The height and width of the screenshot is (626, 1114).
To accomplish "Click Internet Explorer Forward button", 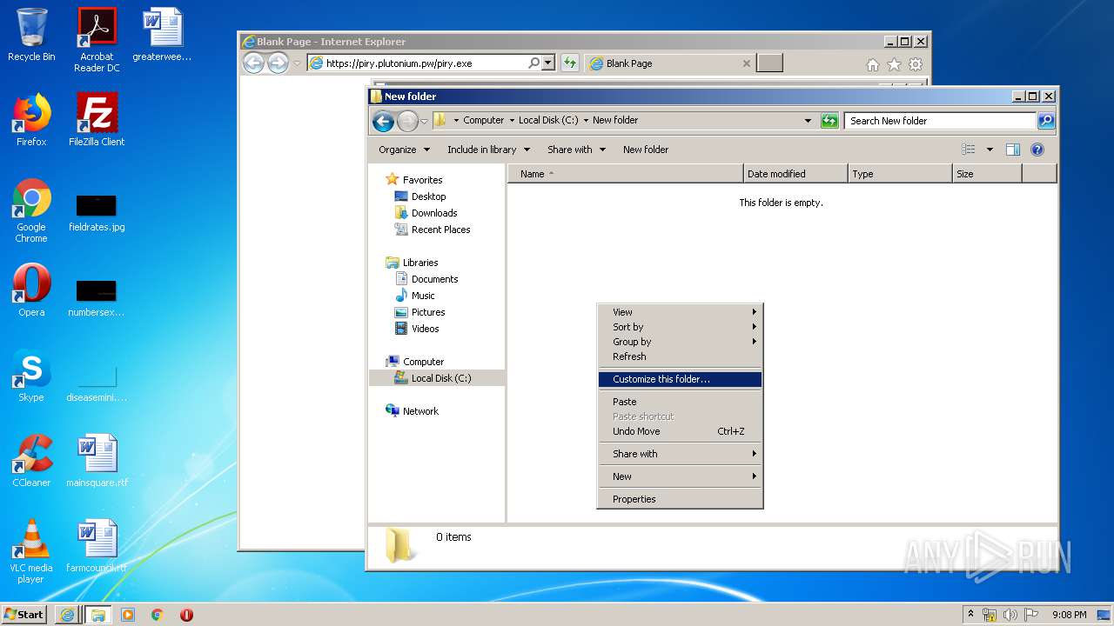I will pos(278,63).
